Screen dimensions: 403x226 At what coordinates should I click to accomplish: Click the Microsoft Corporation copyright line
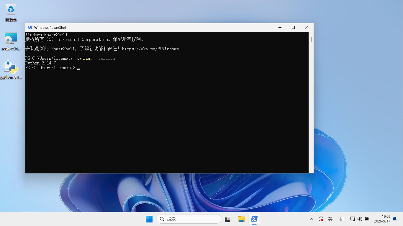pos(85,39)
